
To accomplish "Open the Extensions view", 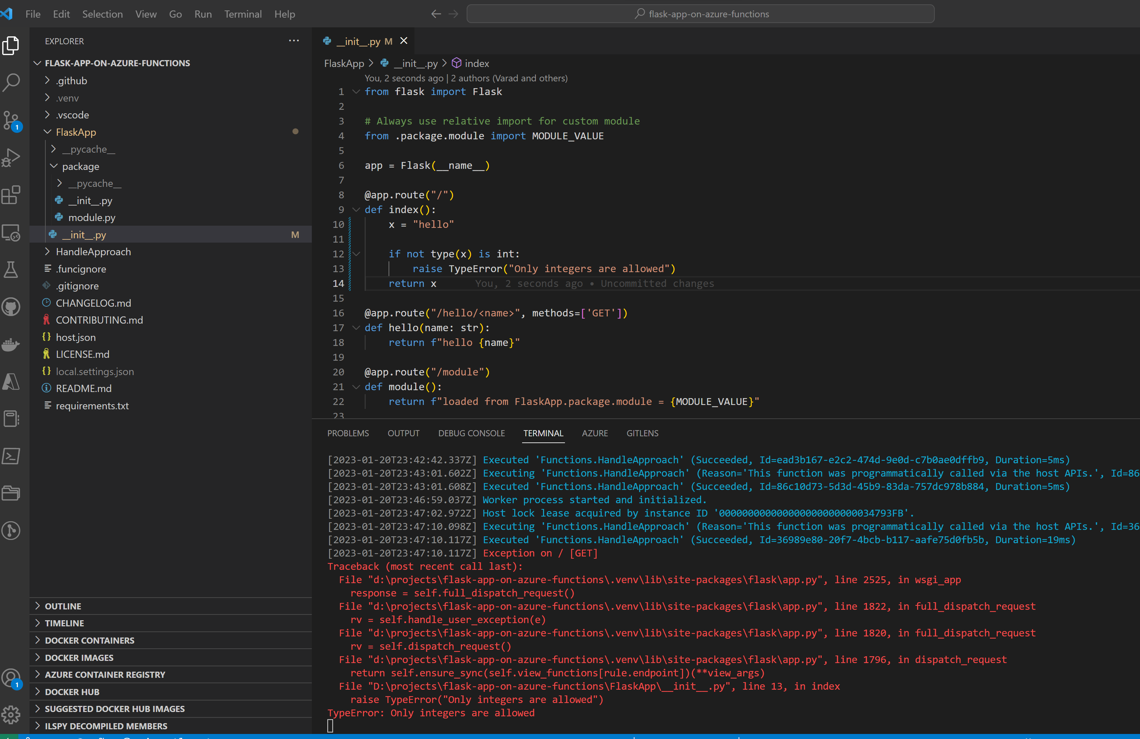I will pos(11,195).
